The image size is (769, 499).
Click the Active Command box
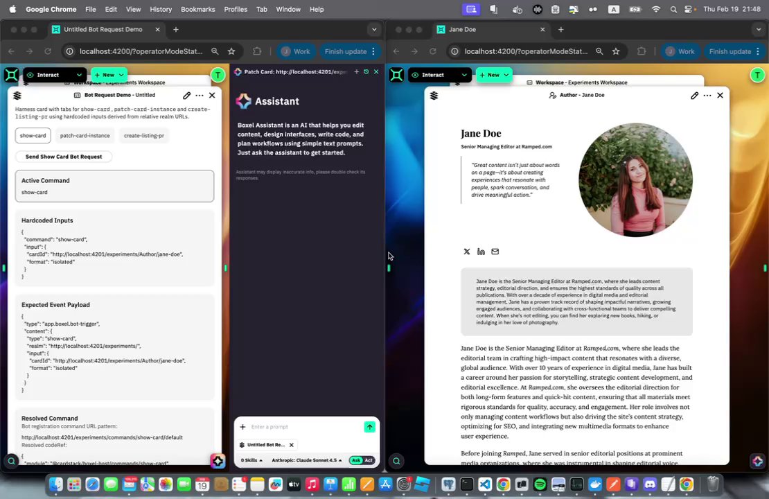click(x=114, y=186)
